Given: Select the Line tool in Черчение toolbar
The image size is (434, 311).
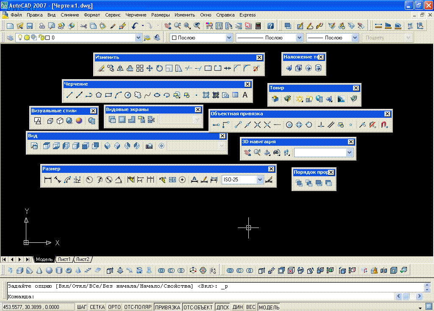Looking at the screenshot, I should [x=69, y=95].
